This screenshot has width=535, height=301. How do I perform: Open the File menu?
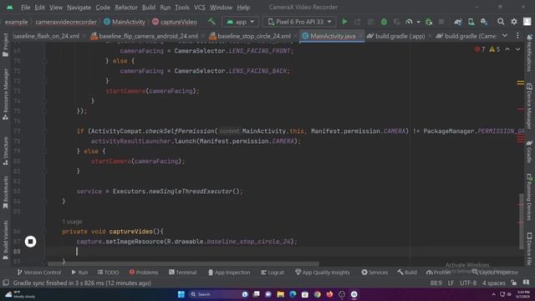25,8
